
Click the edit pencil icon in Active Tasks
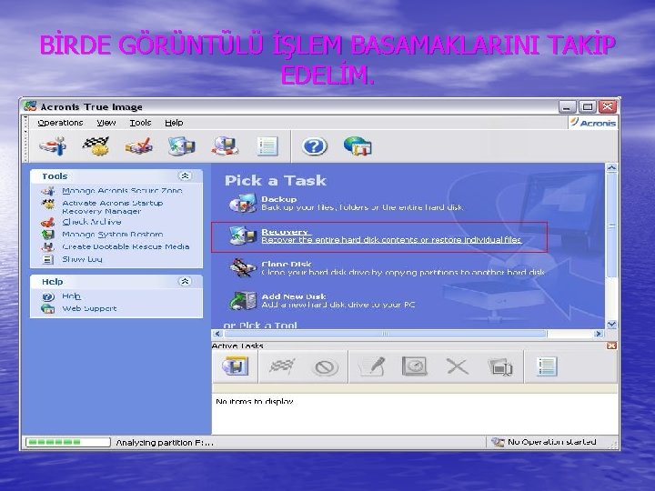point(372,366)
